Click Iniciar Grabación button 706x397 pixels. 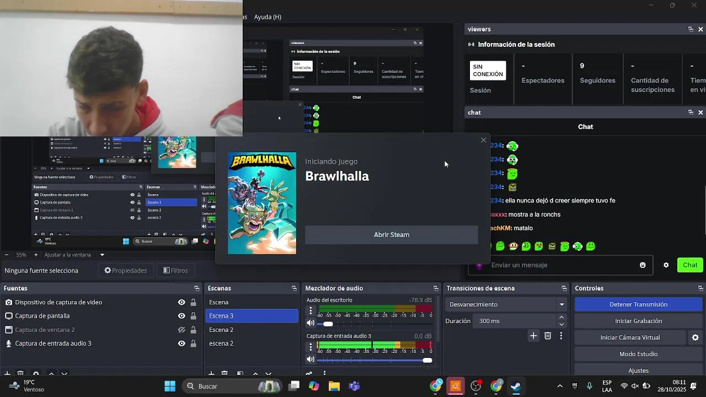click(x=639, y=321)
